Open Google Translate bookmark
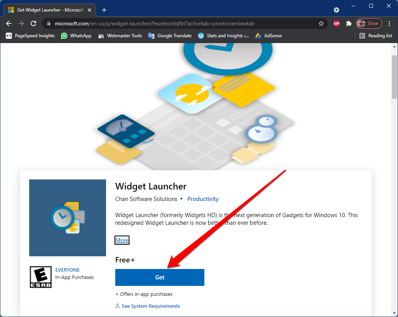The image size is (398, 317). click(x=170, y=36)
